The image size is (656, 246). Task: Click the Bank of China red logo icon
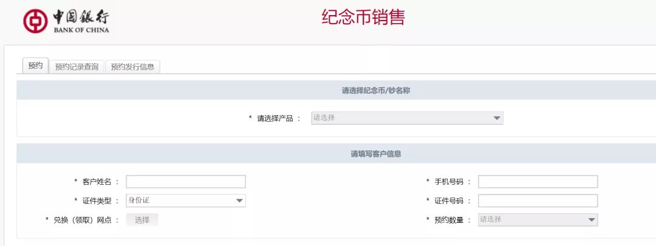[35, 21]
